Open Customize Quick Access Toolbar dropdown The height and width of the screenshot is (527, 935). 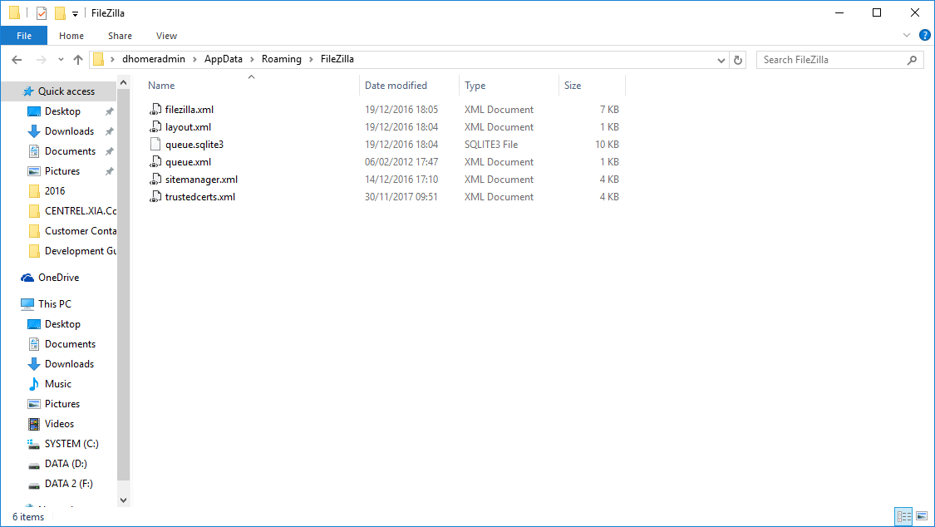pyautogui.click(x=75, y=13)
